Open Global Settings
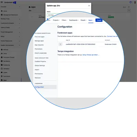The image size is (137, 137). point(40,65)
